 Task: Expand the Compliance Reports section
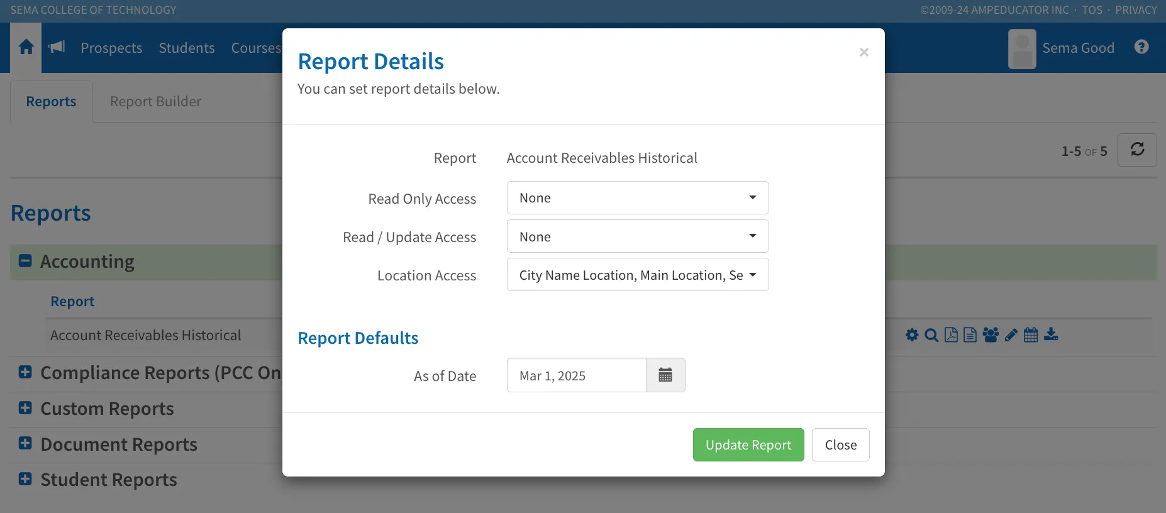(x=25, y=372)
